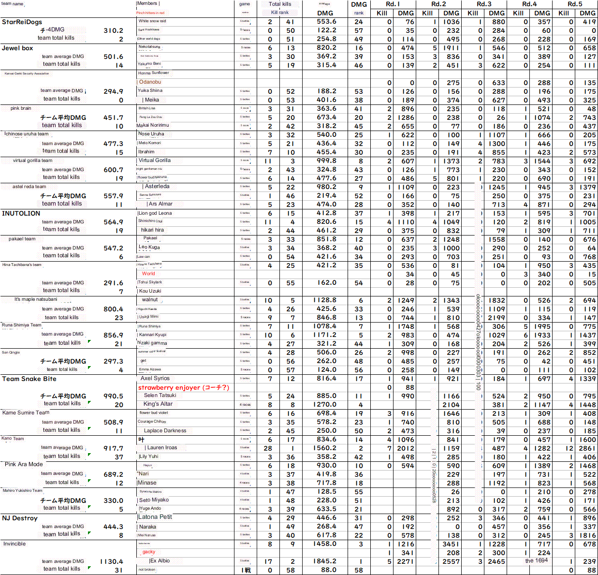Click member cell "Makai Noririmu"
The image size is (598, 575).
(x=153, y=125)
